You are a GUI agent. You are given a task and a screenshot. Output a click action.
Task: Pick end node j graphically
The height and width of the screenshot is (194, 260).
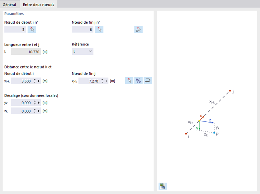[99, 29]
